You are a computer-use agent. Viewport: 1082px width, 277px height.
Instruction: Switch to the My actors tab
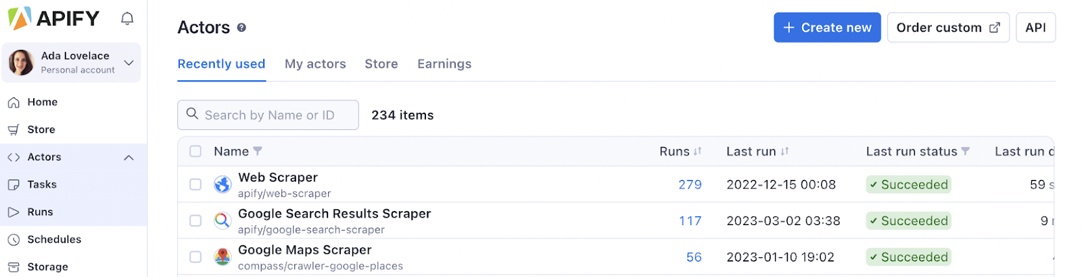coord(315,64)
